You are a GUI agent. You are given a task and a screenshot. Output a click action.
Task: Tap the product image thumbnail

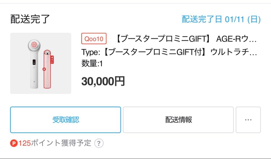(41, 63)
